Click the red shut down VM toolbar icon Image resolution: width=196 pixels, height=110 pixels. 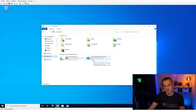click(x=9, y=3)
